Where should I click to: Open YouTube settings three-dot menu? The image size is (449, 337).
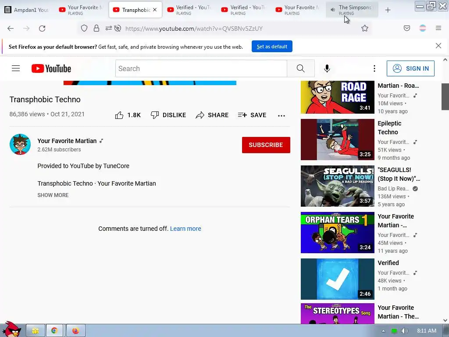point(374,68)
